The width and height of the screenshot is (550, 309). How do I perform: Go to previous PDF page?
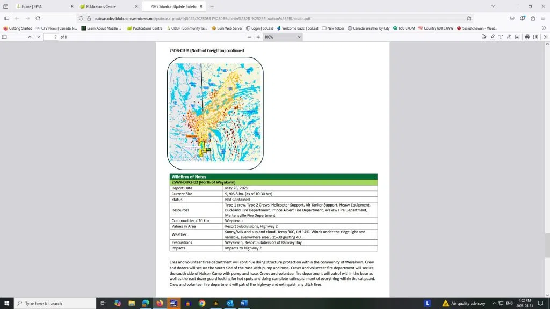(x=30, y=37)
